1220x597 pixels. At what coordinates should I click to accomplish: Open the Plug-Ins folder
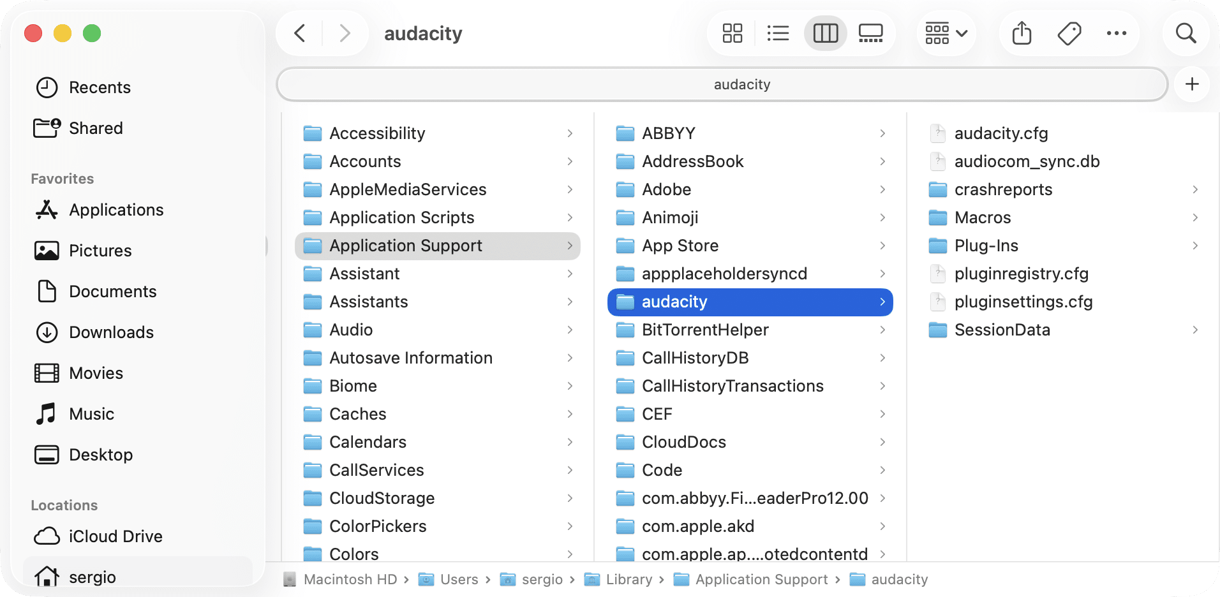(986, 246)
